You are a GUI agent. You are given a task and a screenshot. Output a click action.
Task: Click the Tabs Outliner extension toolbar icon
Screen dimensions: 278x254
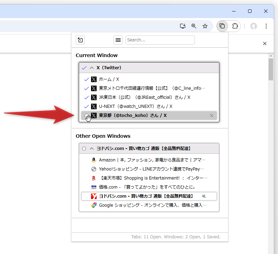click(x=222, y=26)
